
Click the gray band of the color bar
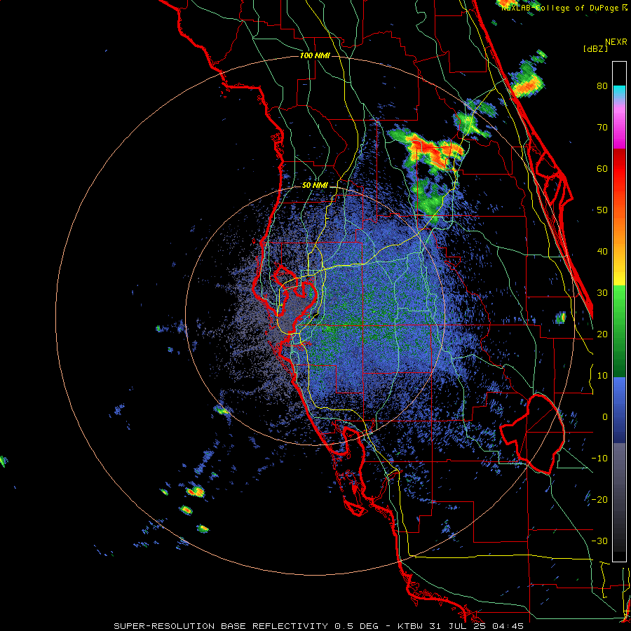click(619, 467)
